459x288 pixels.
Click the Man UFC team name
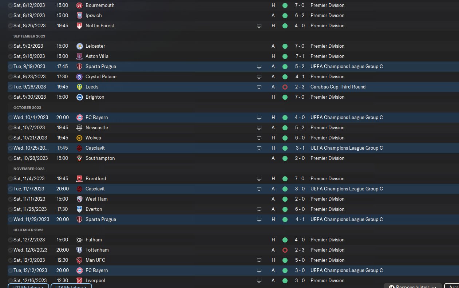pyautogui.click(x=95, y=260)
